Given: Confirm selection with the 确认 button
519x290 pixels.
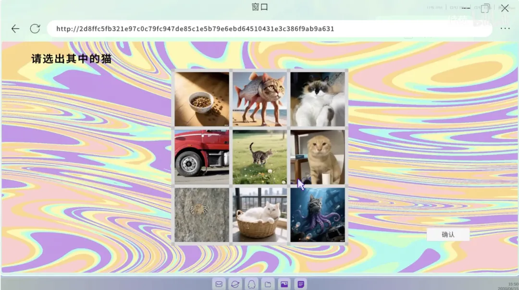Looking at the screenshot, I should pos(448,234).
